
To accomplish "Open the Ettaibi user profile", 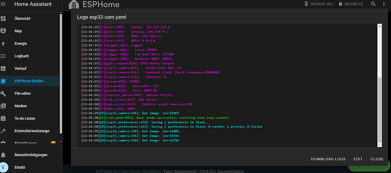I will coord(21,167).
